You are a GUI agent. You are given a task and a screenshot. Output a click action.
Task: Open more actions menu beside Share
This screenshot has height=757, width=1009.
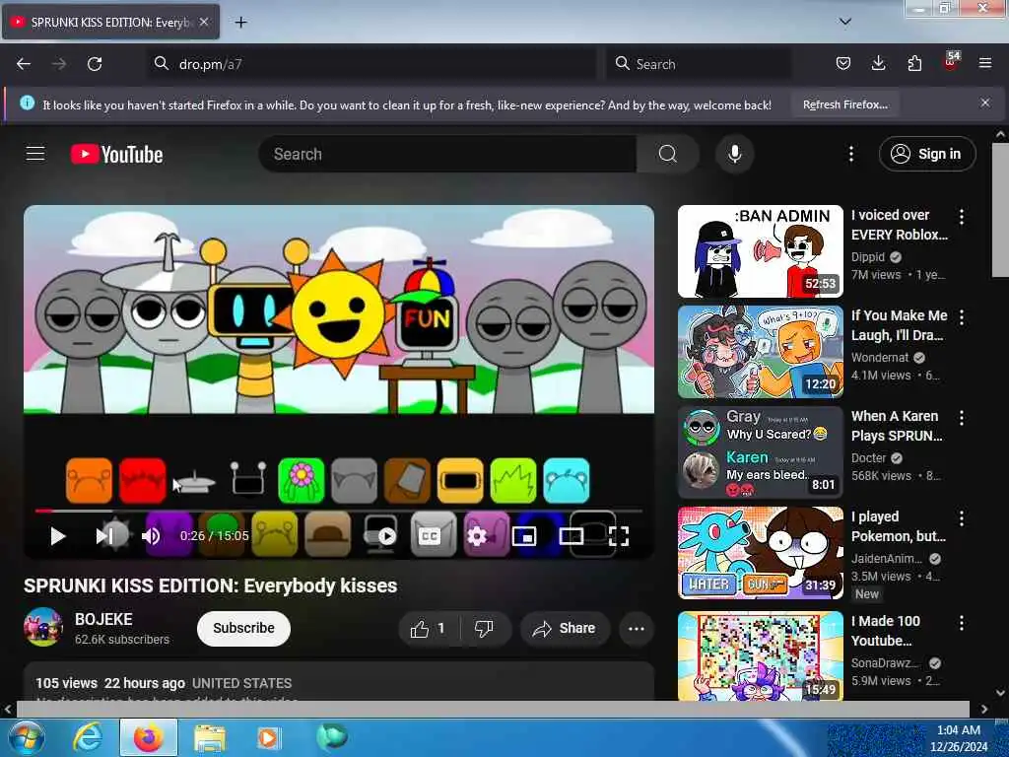pyautogui.click(x=636, y=628)
